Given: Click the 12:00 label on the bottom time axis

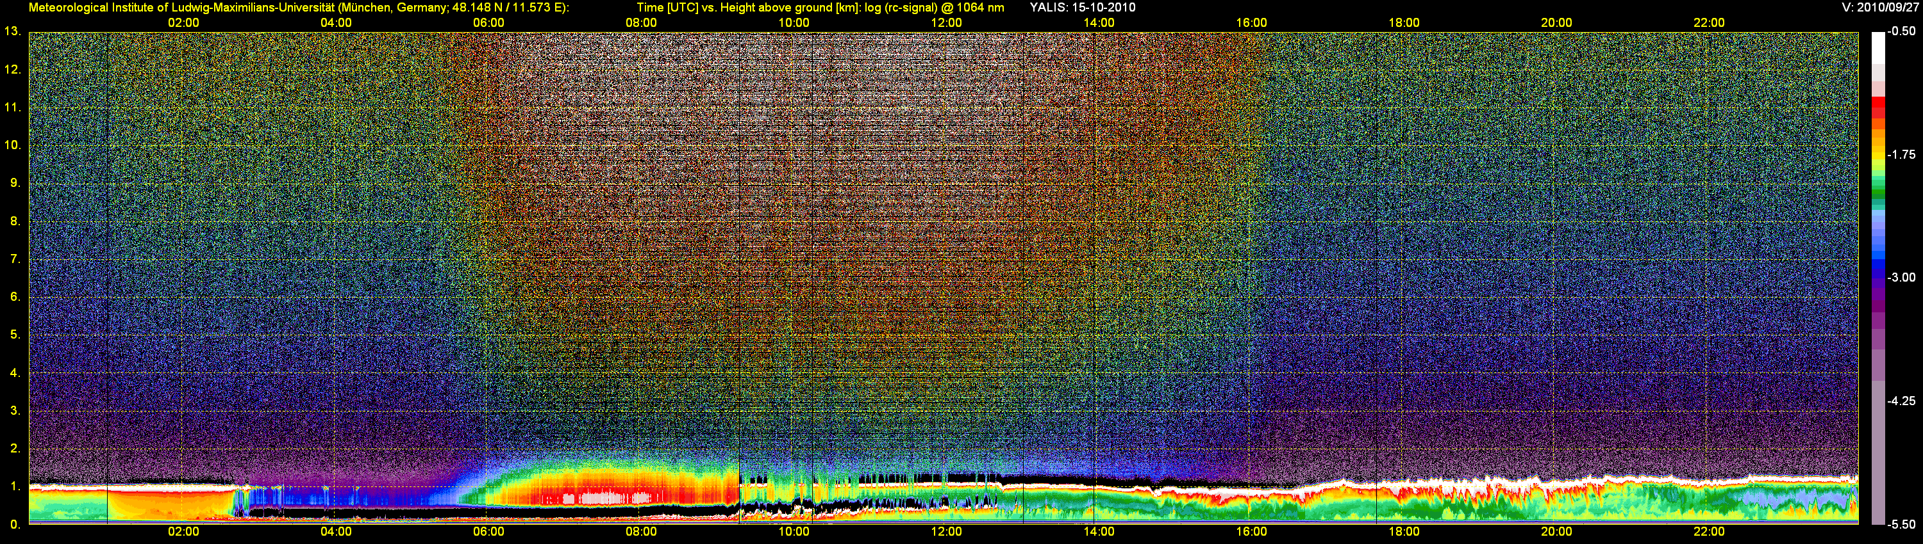Looking at the screenshot, I should tap(947, 532).
